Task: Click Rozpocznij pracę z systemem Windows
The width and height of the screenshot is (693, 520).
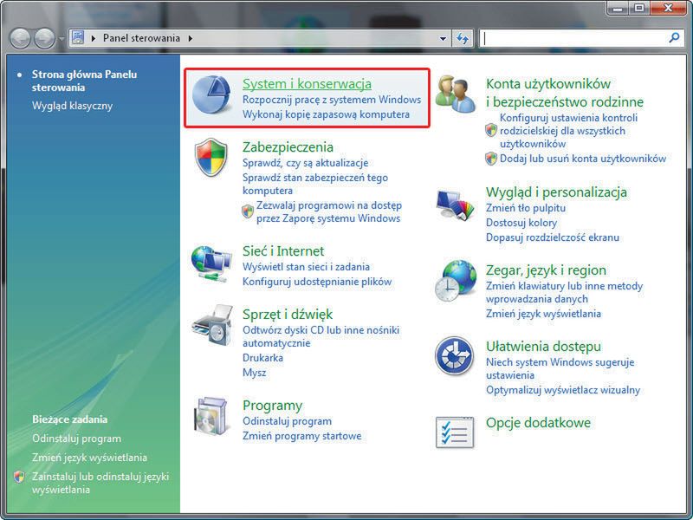Action: coord(332,100)
